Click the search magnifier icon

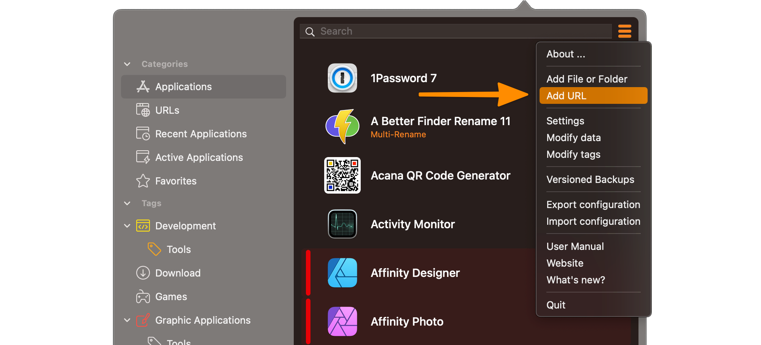pyautogui.click(x=310, y=32)
